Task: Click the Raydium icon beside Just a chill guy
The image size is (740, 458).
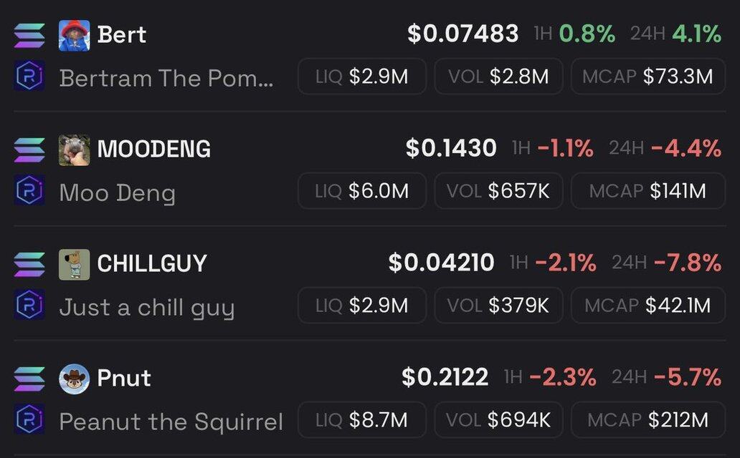Action: 29,304
